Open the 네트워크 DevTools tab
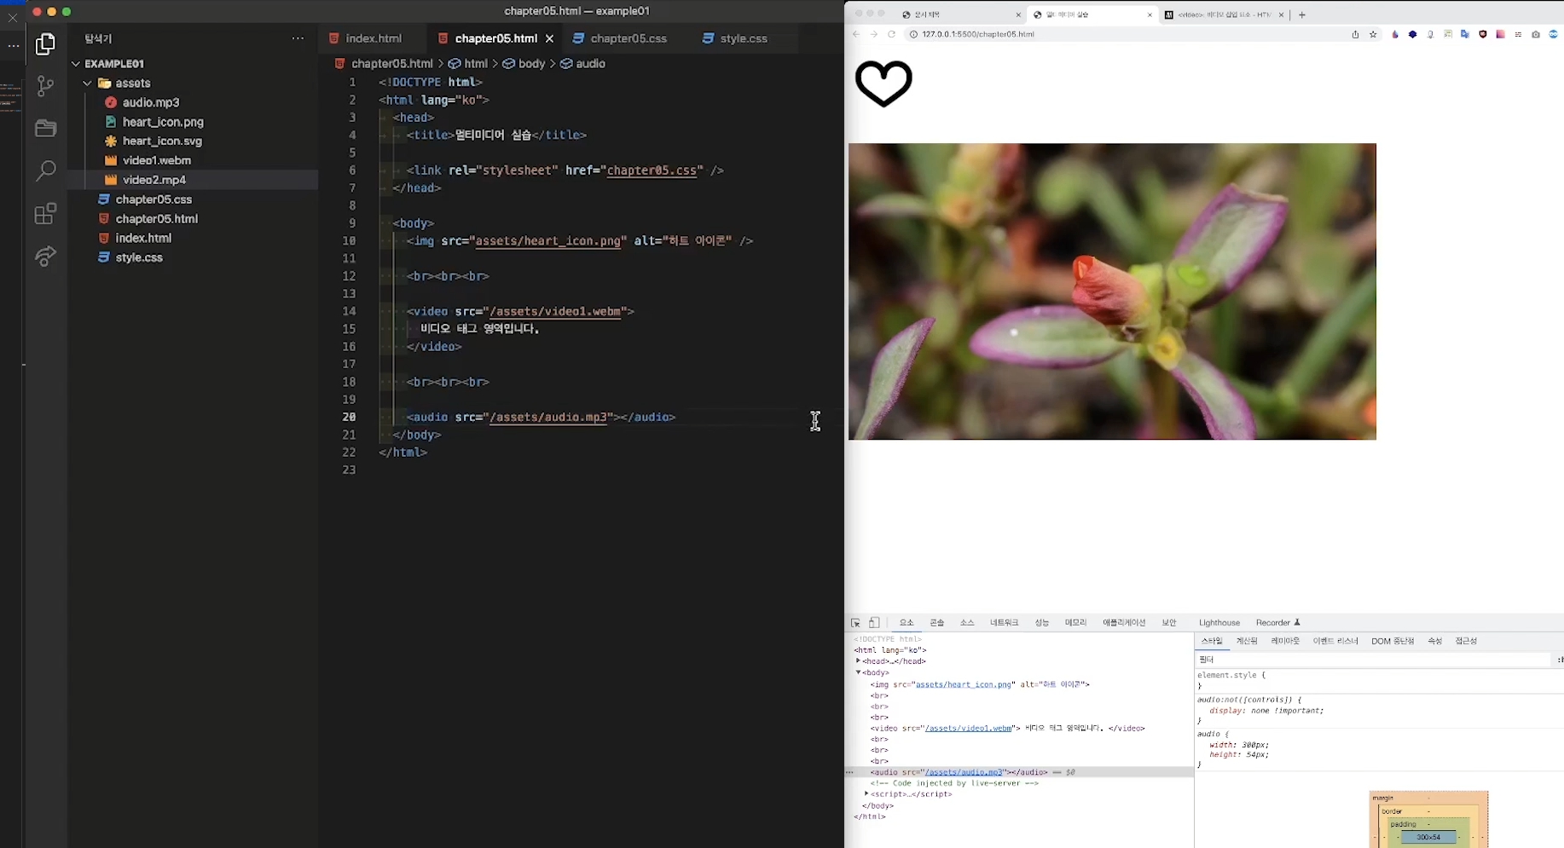Image resolution: width=1564 pixels, height=848 pixels. [1004, 623]
